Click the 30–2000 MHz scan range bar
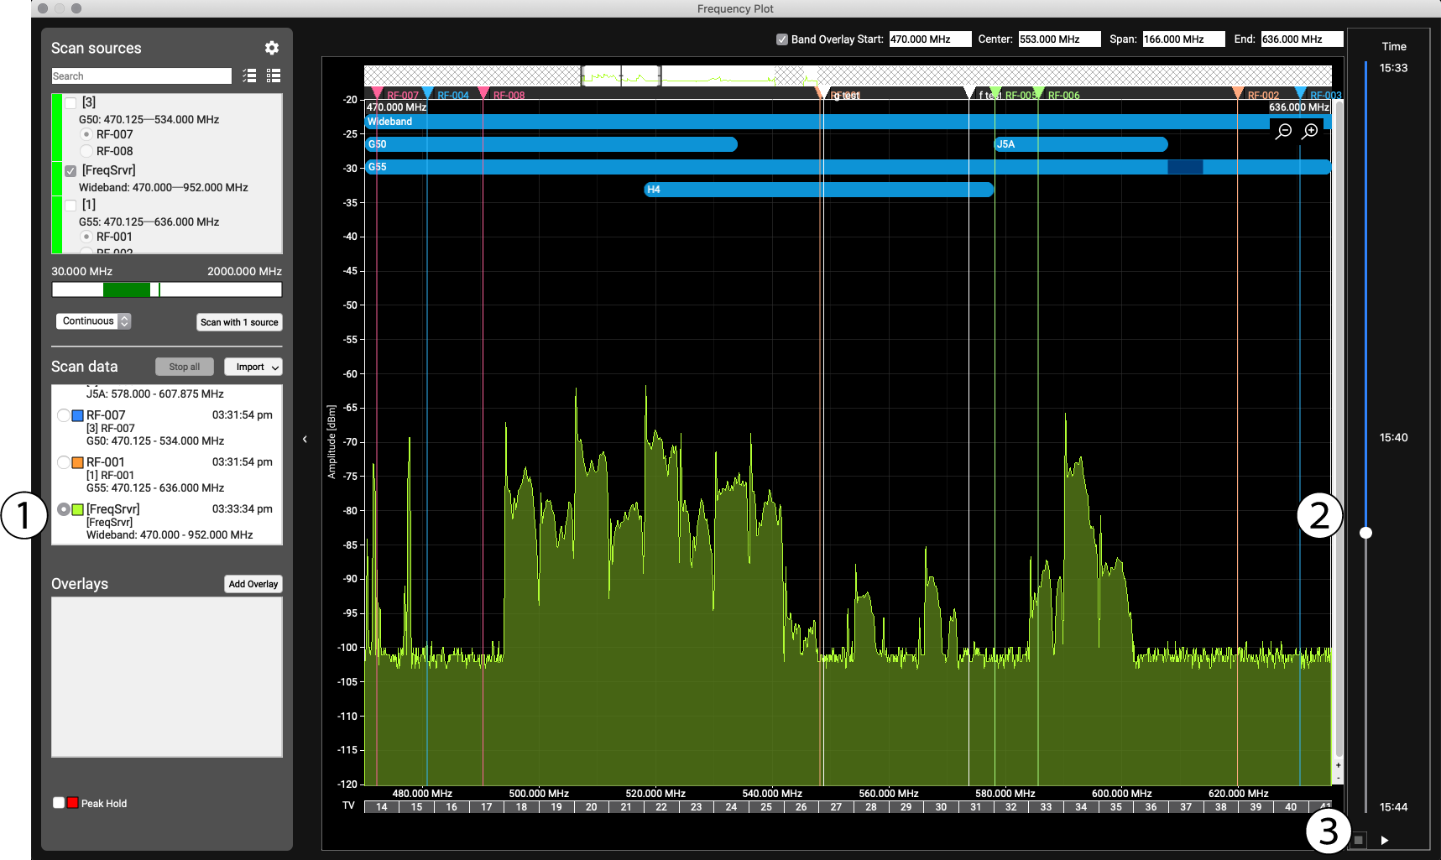The height and width of the screenshot is (860, 1441). (167, 289)
